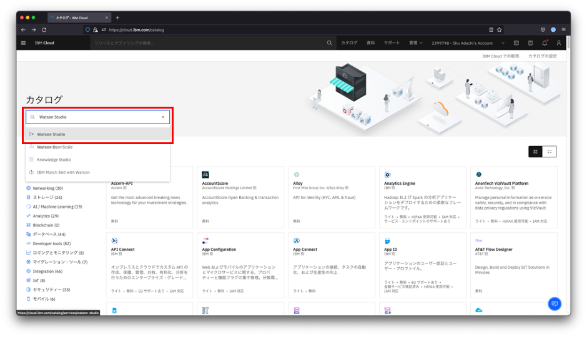This screenshot has width=587, height=337.
Task: Select Watson OpenScale suggestion
Action: tap(97, 147)
